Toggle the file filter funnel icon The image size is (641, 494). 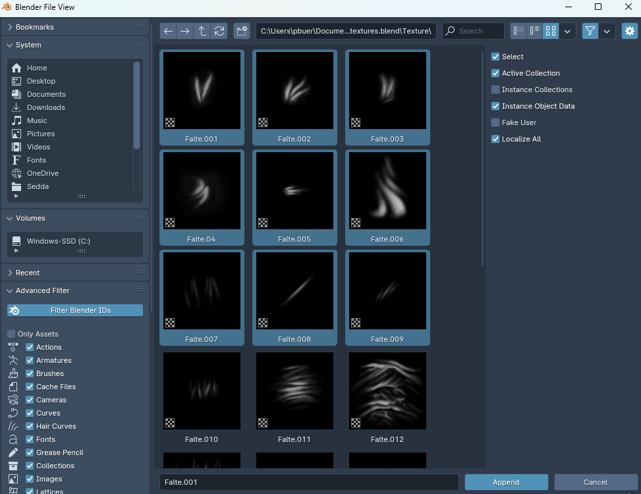coord(590,31)
